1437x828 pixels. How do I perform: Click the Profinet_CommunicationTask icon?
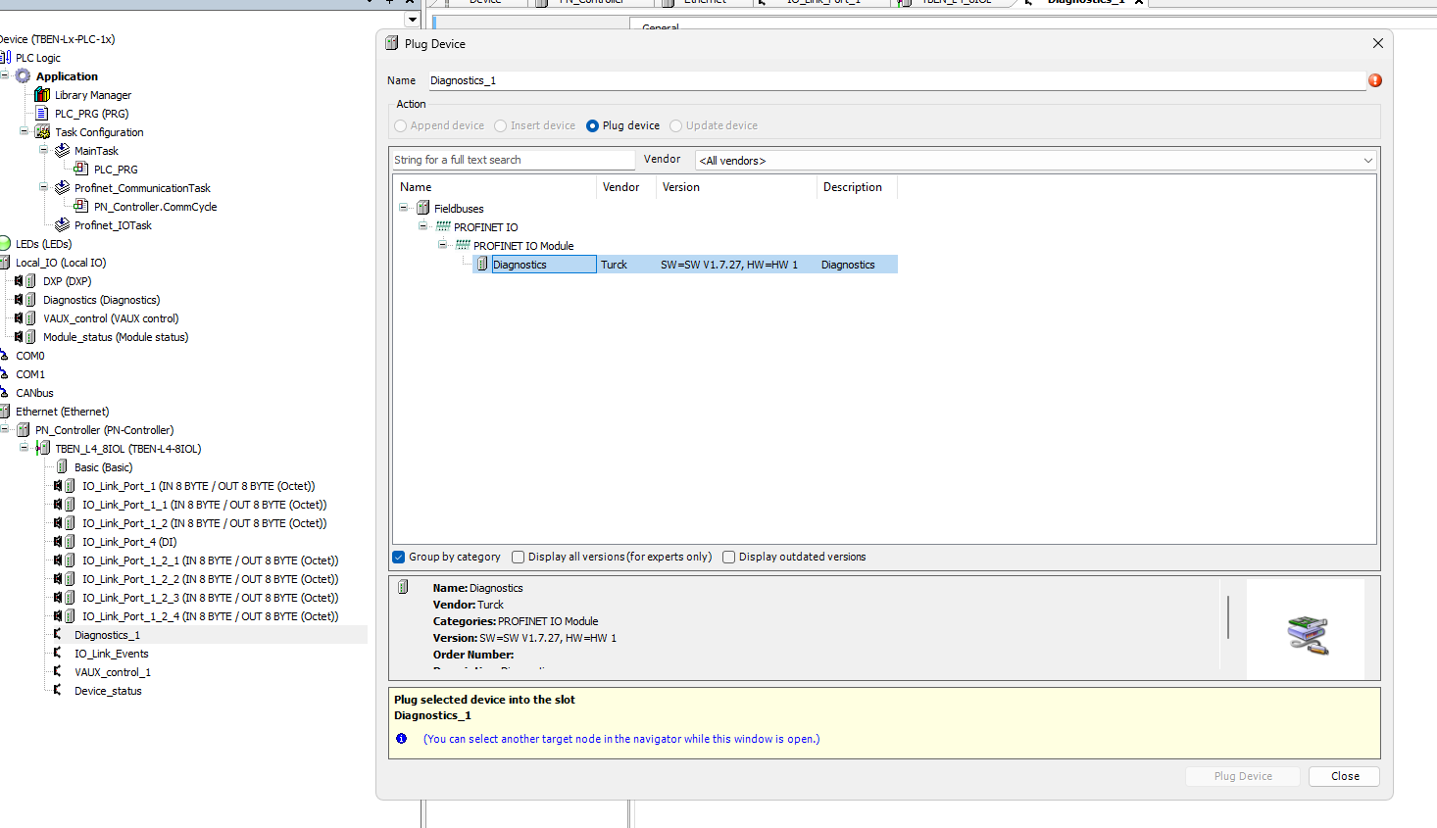[62, 188]
